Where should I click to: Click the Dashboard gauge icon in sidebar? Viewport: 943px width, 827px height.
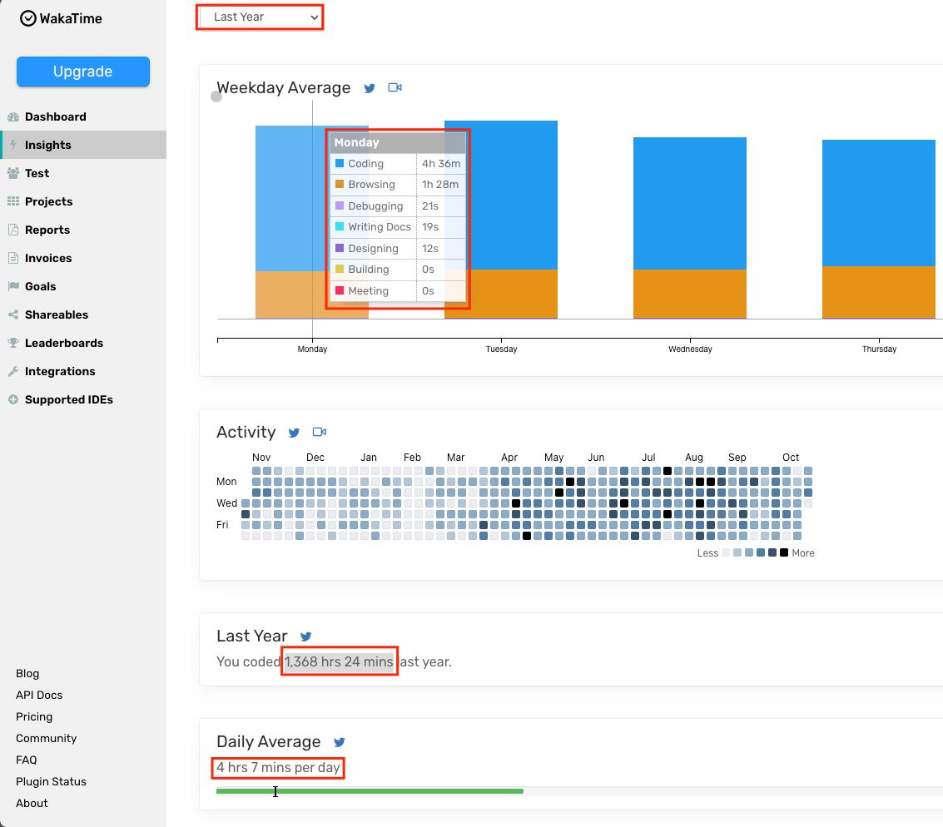(13, 116)
